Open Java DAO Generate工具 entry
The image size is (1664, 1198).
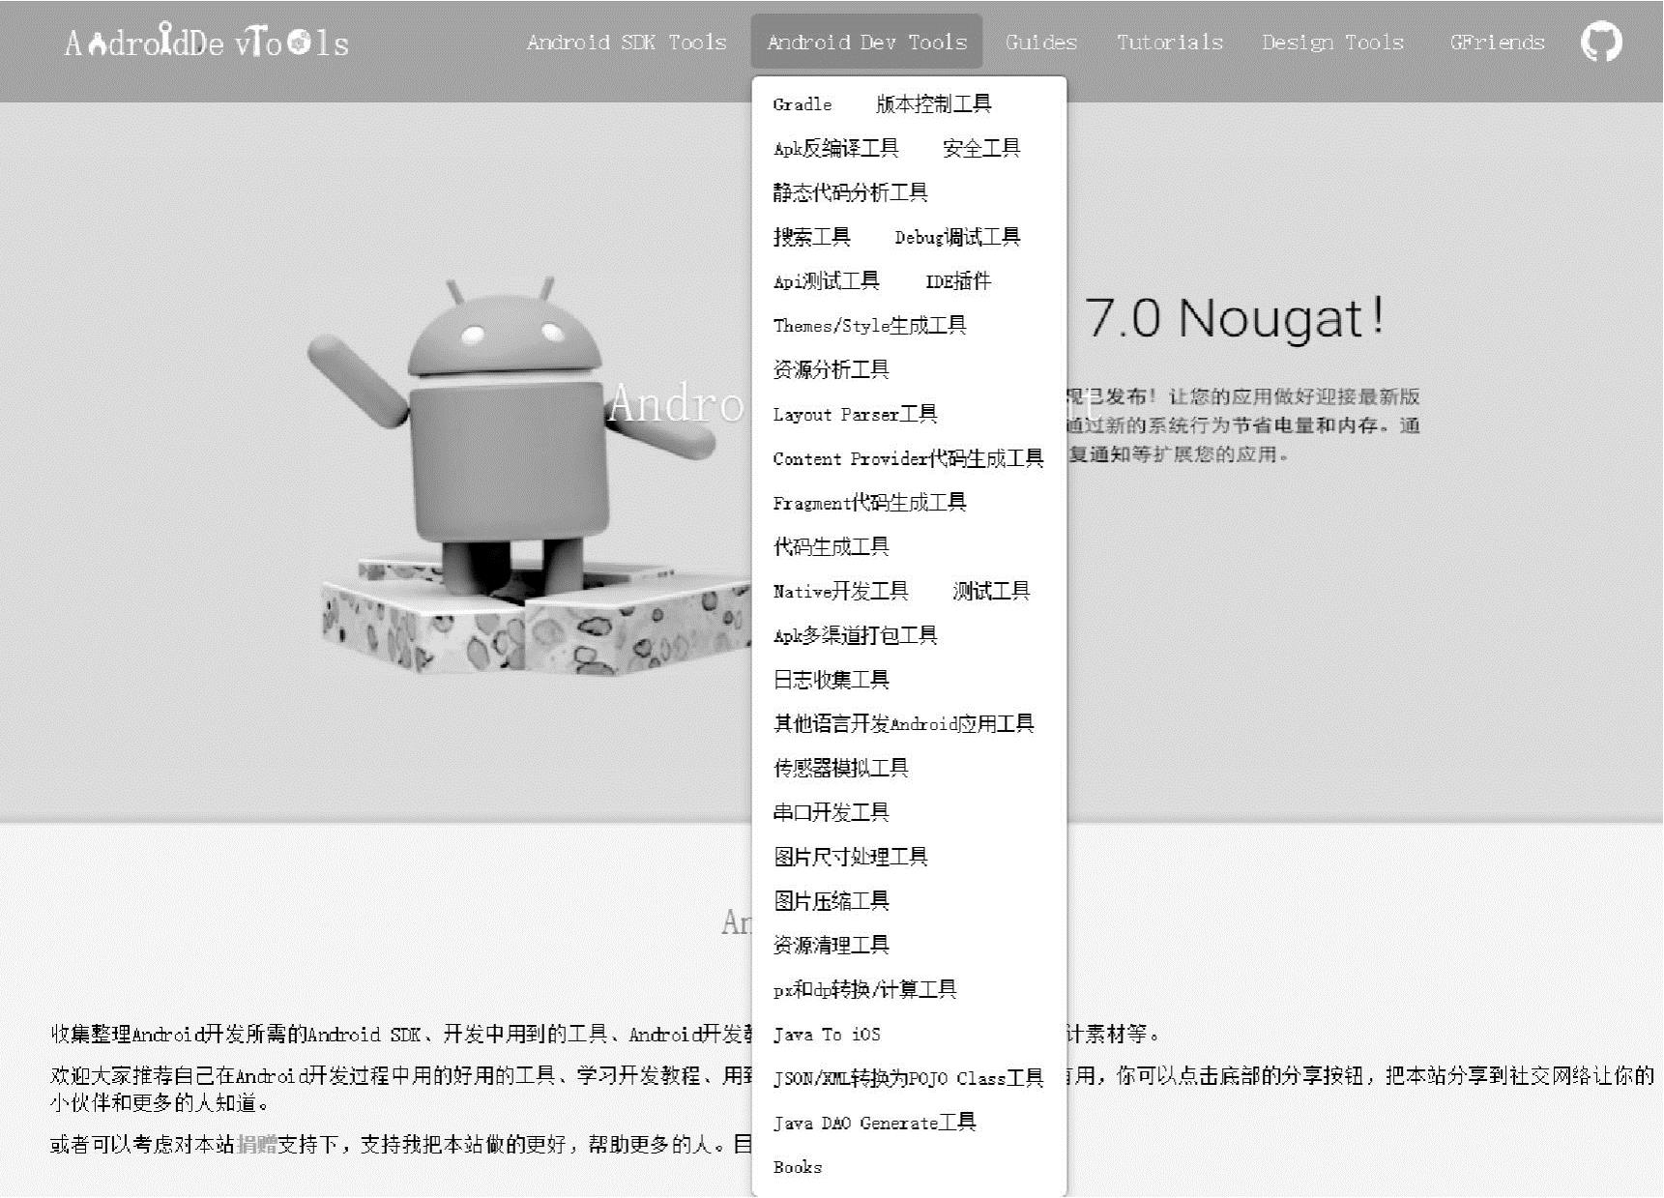point(875,1124)
